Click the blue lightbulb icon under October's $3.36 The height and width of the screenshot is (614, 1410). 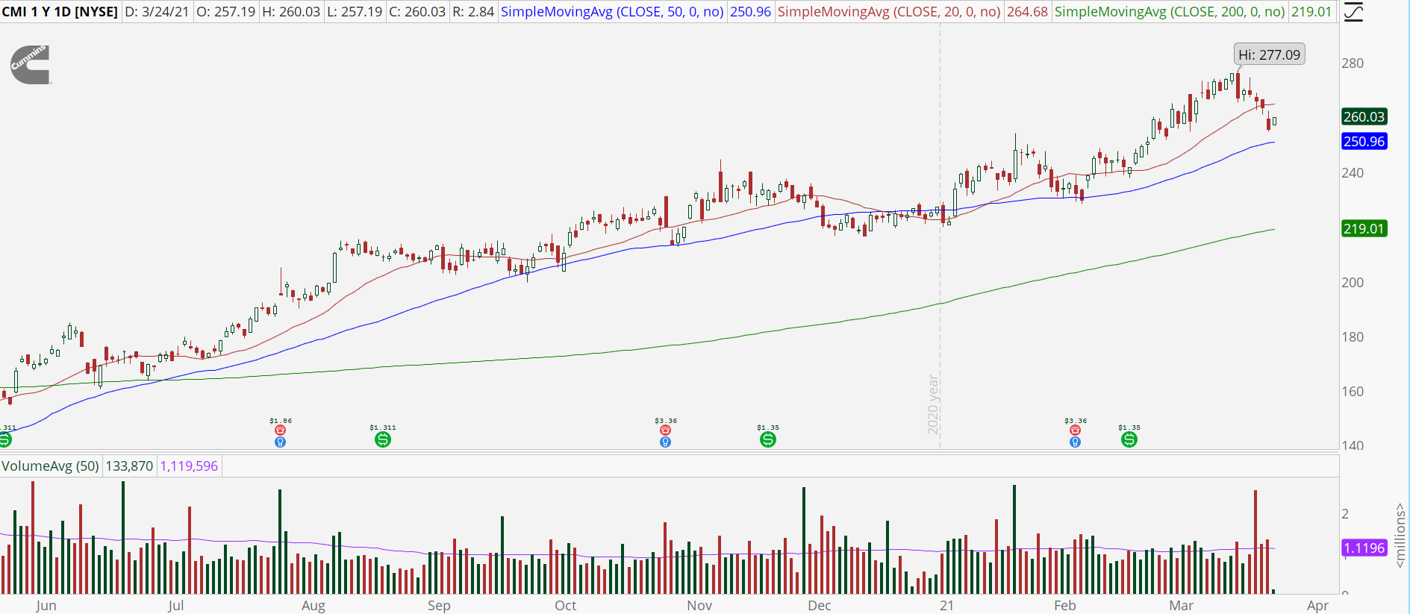[665, 442]
